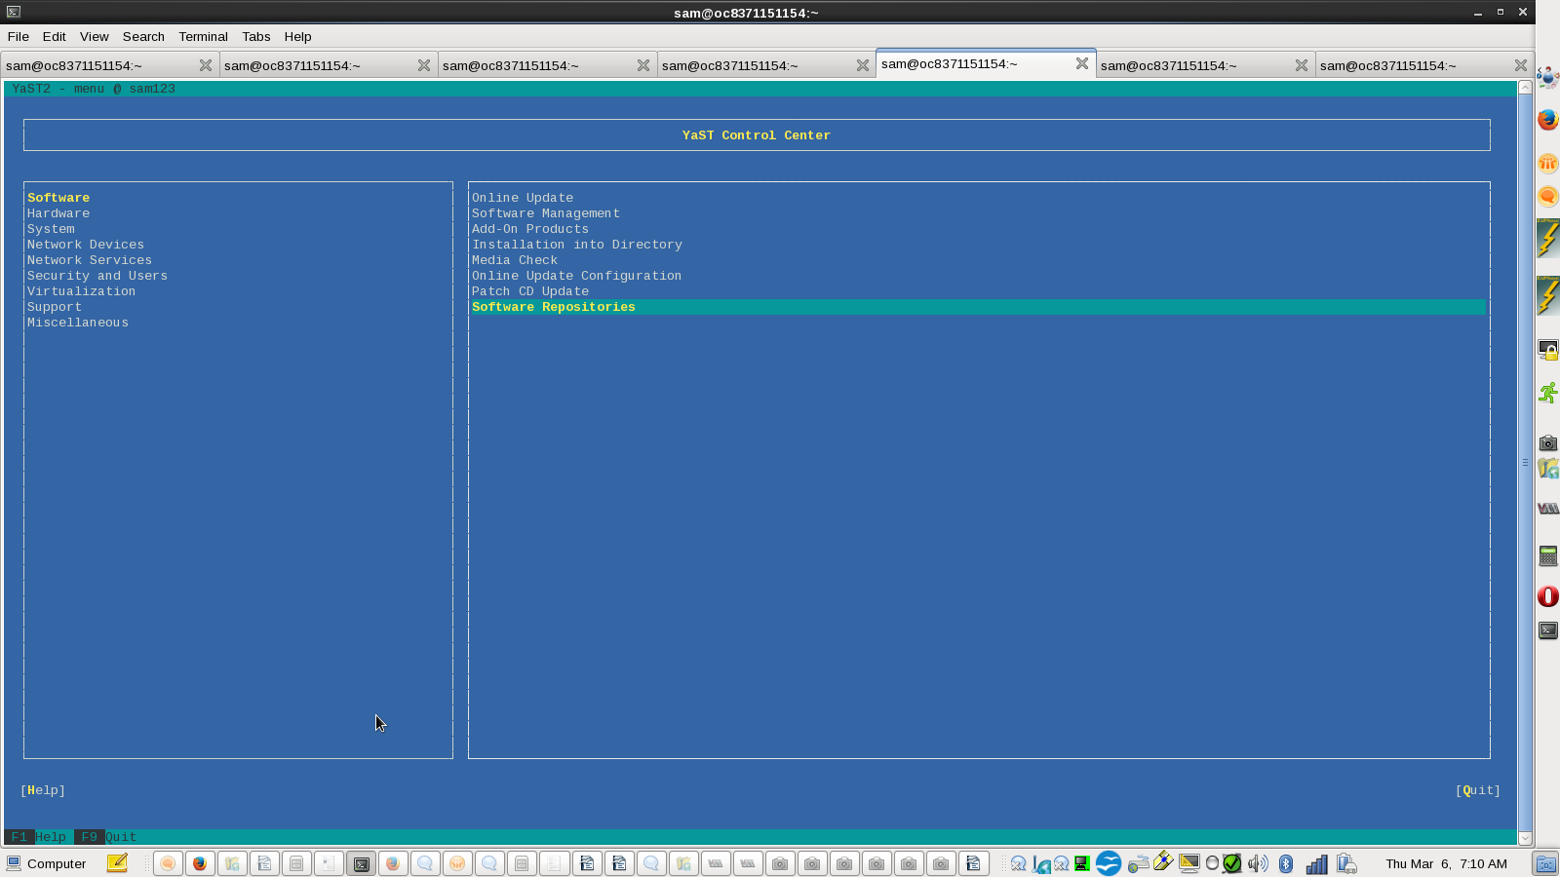Click F1 Help in the bottom function bar
The width and height of the screenshot is (1560, 877).
39,837
